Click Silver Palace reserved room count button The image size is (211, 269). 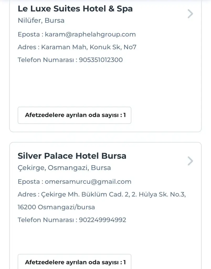[74, 262]
